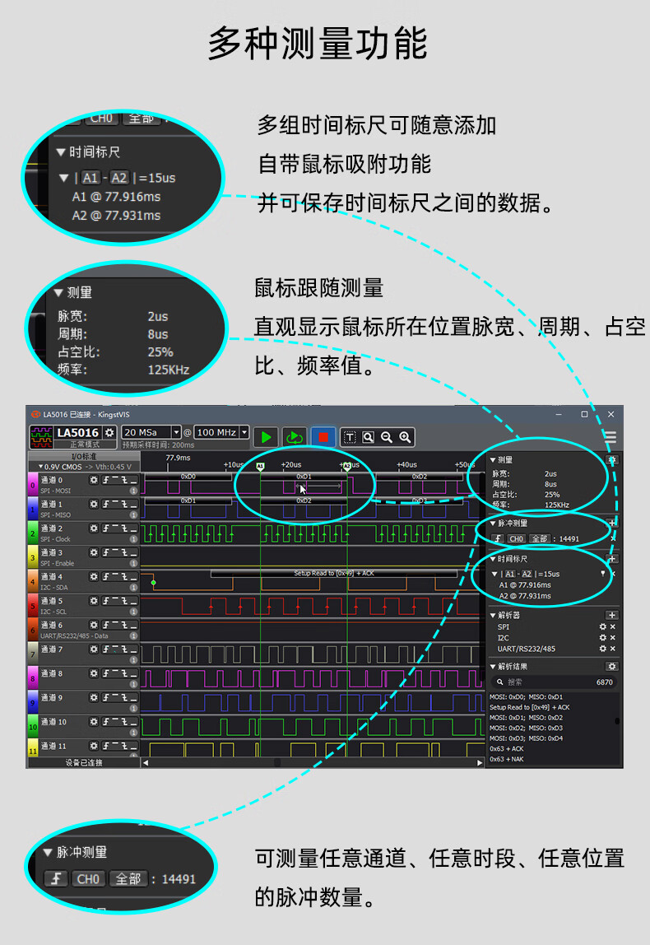
Task: Open the 20 MSa sample depth dropdown
Action: (x=175, y=432)
